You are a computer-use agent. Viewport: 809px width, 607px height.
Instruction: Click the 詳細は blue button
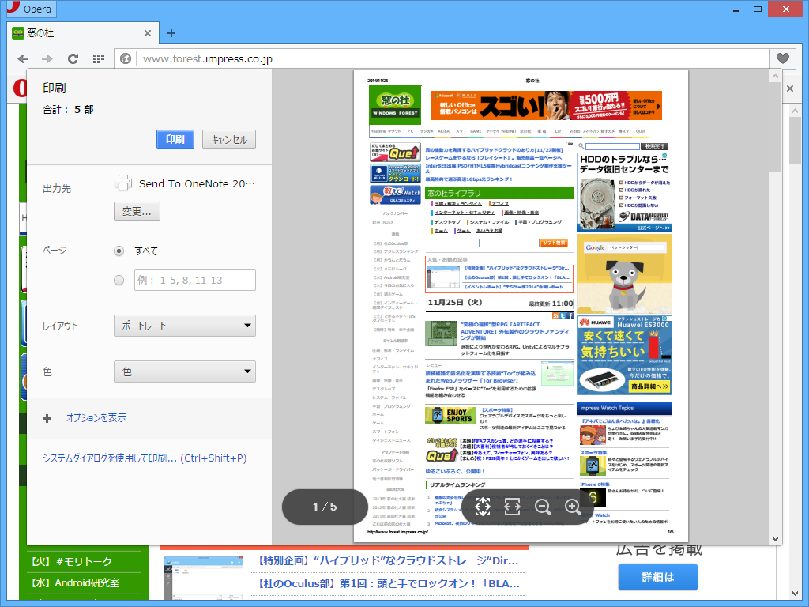pyautogui.click(x=658, y=576)
